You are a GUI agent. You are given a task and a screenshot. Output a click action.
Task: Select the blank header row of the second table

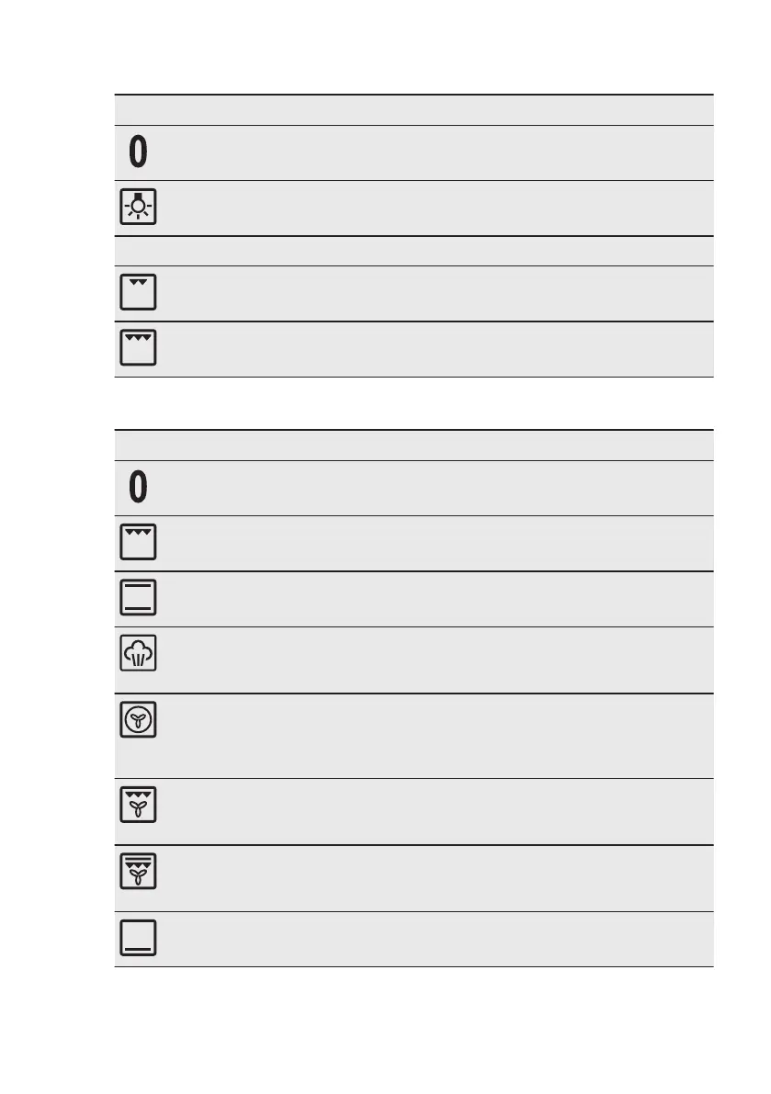pyautogui.click(x=414, y=445)
